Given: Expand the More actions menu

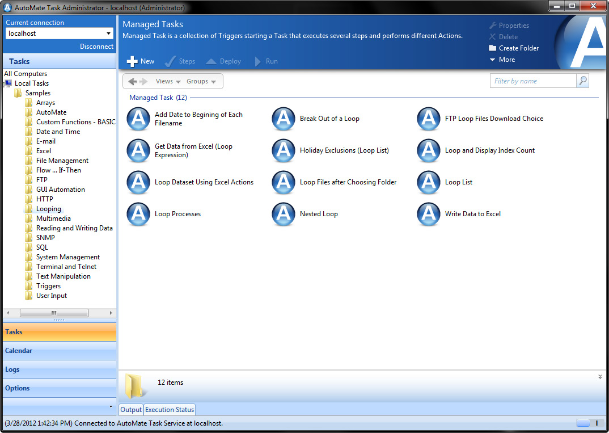Looking at the screenshot, I should tap(502, 60).
